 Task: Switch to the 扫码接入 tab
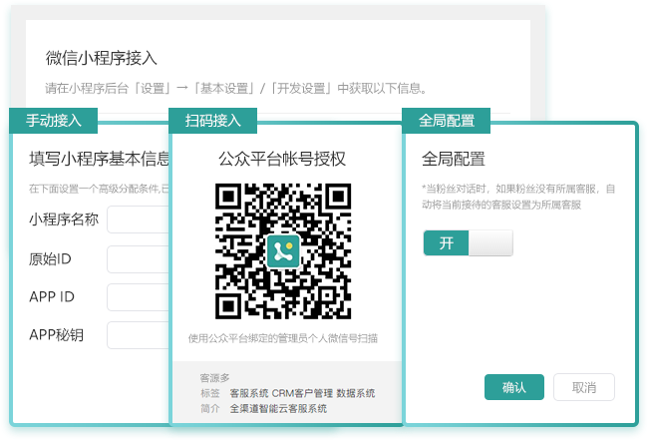pyautogui.click(x=212, y=121)
